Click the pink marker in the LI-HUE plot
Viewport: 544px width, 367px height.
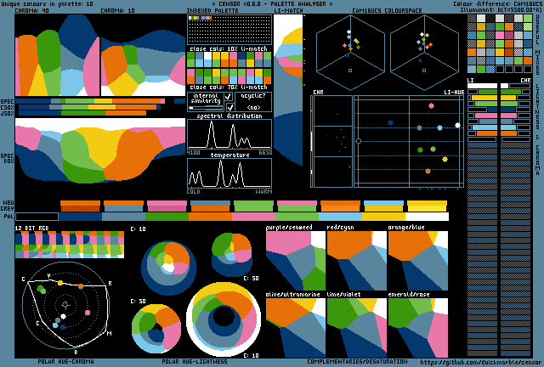tap(431, 106)
